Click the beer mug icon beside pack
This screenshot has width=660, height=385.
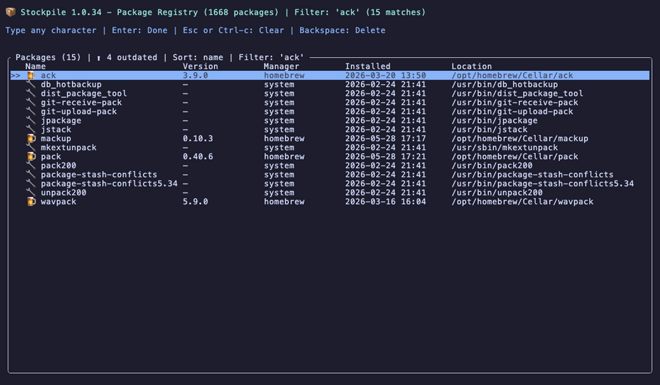pyautogui.click(x=31, y=157)
